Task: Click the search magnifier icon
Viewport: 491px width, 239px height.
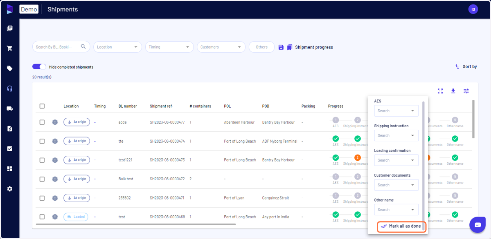Action: [x=83, y=46]
